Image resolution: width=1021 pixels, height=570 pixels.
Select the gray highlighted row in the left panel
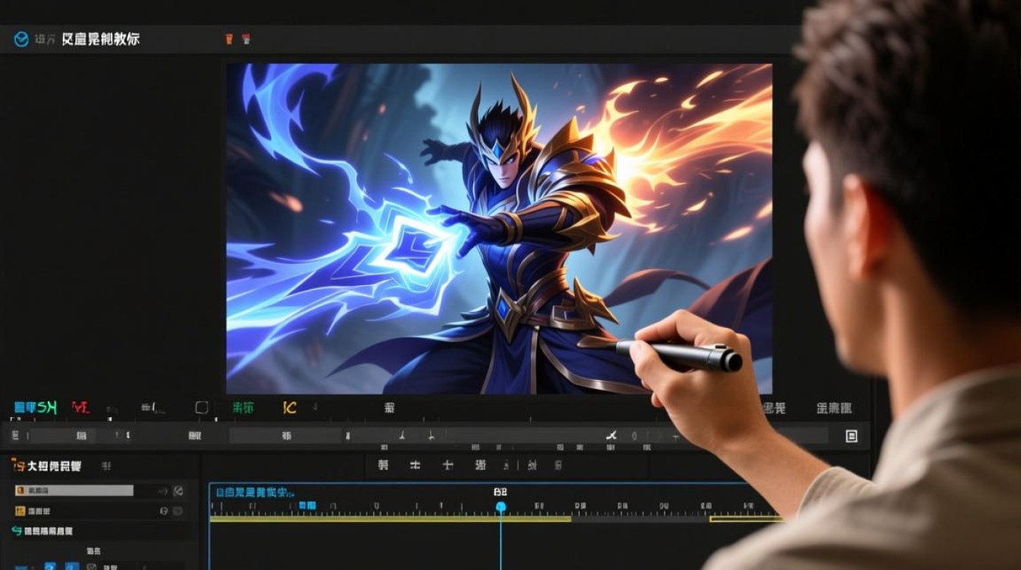click(x=74, y=491)
